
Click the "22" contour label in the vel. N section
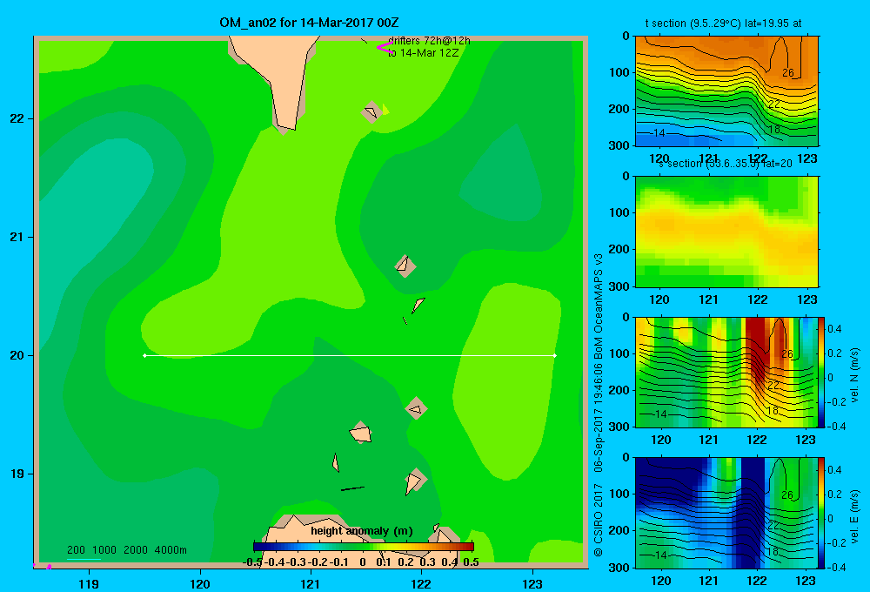coord(773,385)
